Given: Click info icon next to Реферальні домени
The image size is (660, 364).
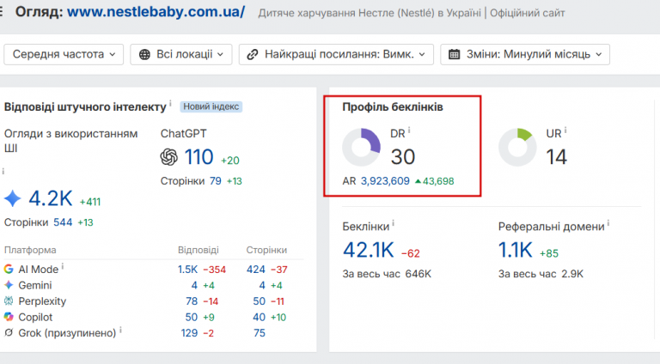Looking at the screenshot, I should (608, 223).
